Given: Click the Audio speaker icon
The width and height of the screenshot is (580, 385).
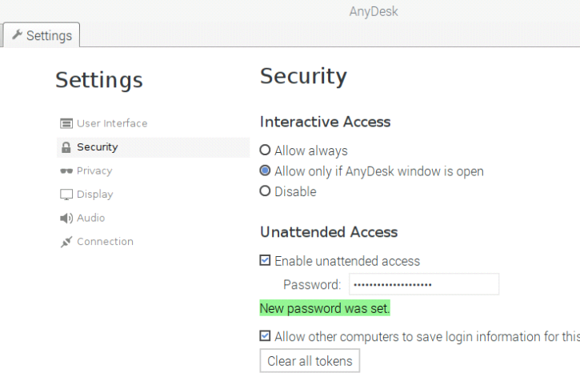Looking at the screenshot, I should (66, 218).
